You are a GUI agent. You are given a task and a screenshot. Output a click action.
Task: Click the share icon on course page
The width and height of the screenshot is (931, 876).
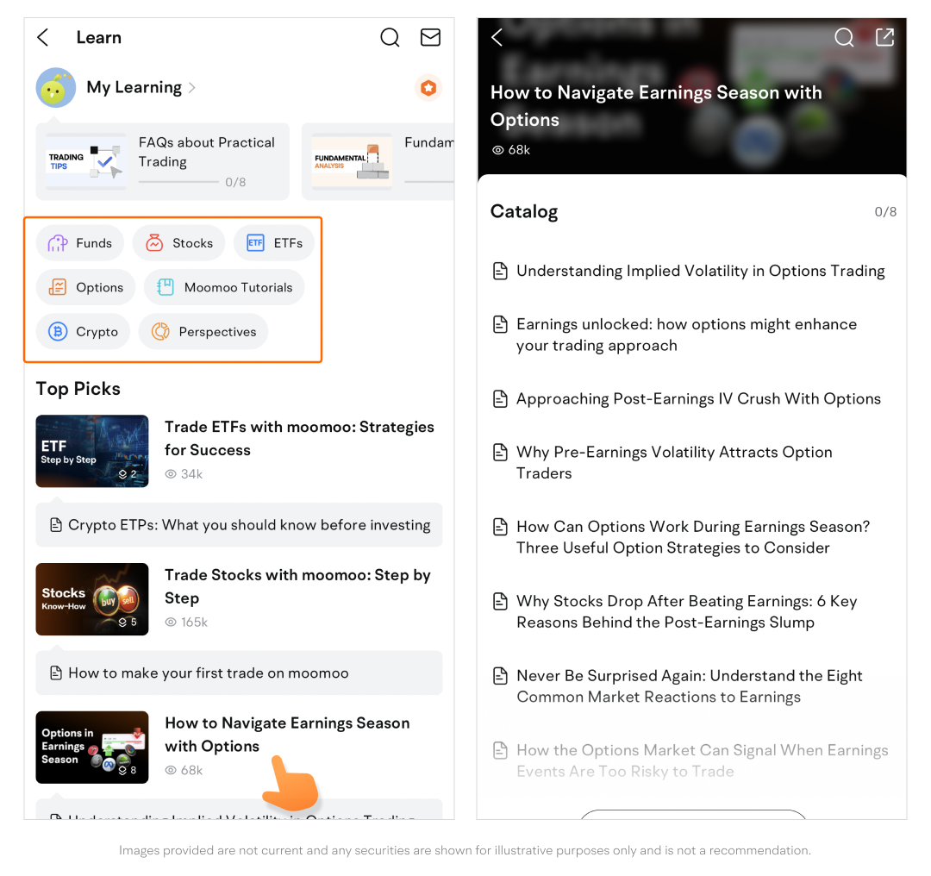pos(884,37)
